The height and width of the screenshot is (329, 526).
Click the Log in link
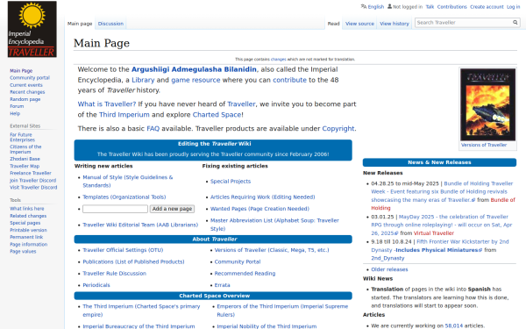pos(513,7)
